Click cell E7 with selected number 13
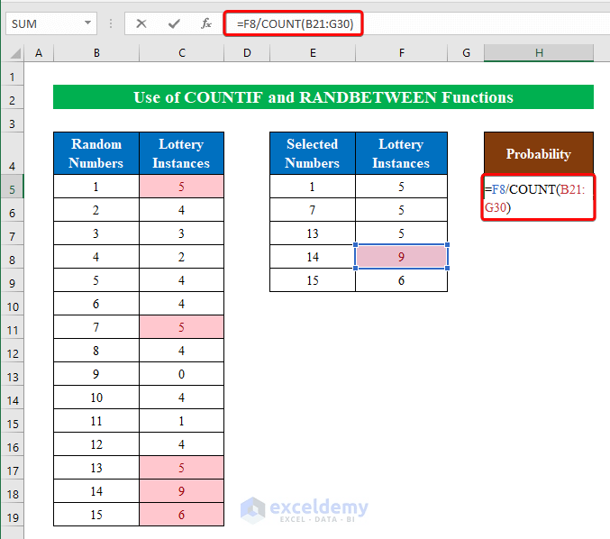Image resolution: width=610 pixels, height=539 pixels. [x=313, y=233]
